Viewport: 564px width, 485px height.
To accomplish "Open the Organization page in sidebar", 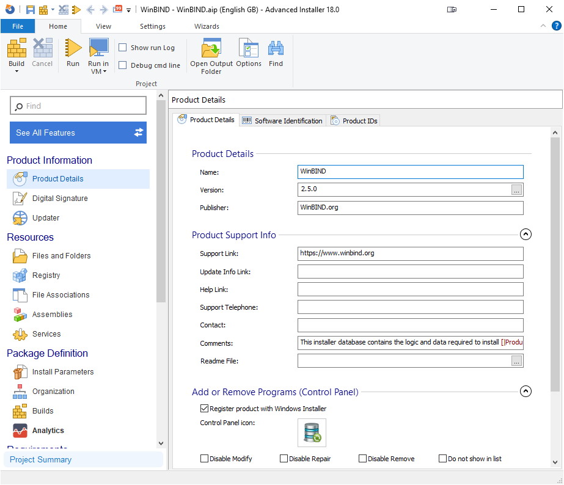I will (78, 392).
